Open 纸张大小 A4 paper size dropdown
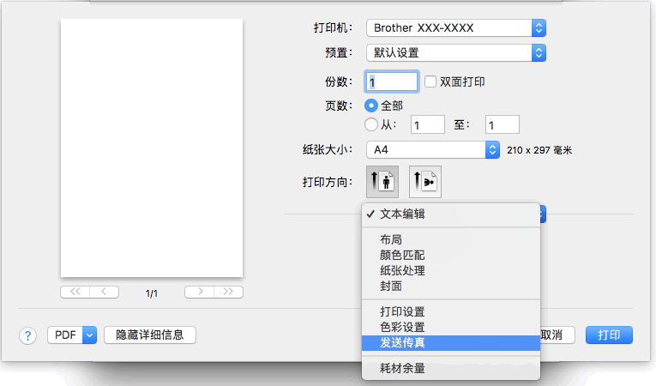Screen dimensions: 656x386 click(432, 150)
